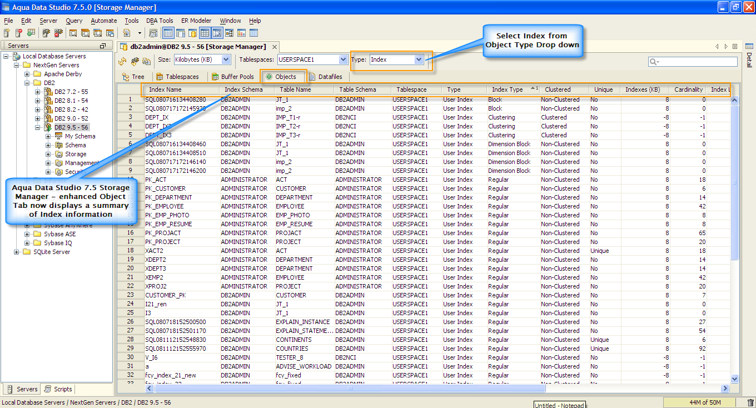Image resolution: width=756 pixels, height=408 pixels.
Task: Click the connect server plug icon
Action: click(x=47, y=33)
